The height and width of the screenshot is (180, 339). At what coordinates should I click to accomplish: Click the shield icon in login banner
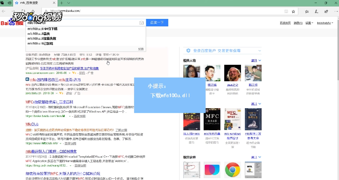(x=188, y=50)
